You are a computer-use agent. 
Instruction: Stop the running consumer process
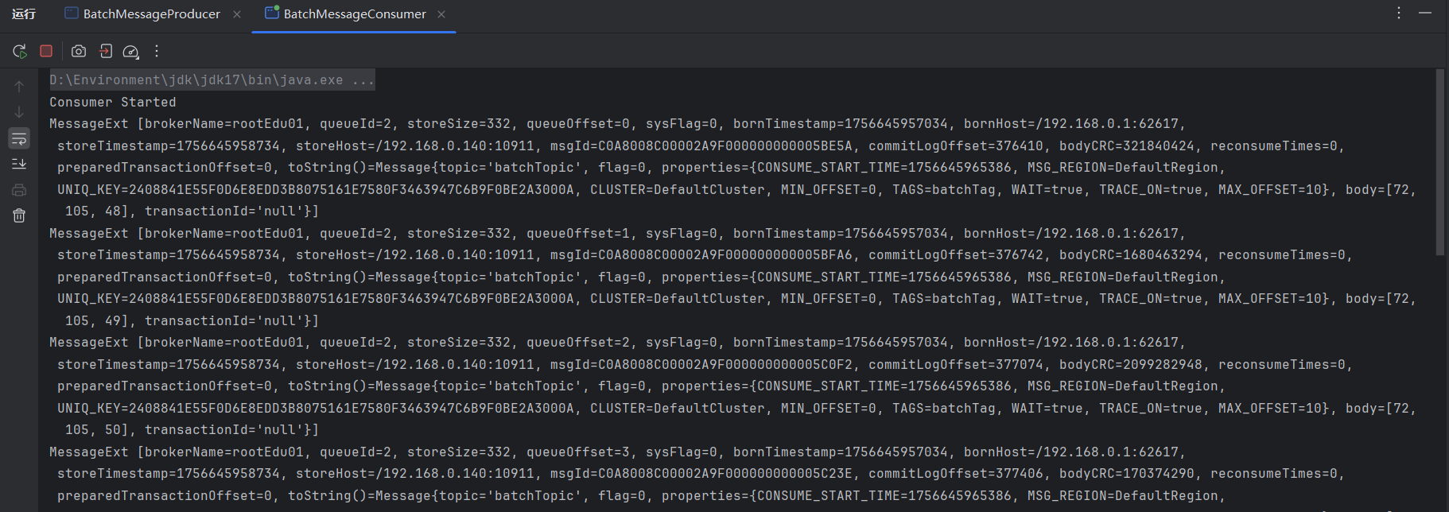click(46, 51)
